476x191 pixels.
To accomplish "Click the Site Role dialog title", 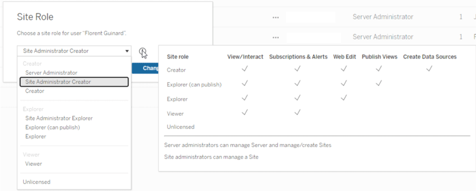I will [35, 17].
